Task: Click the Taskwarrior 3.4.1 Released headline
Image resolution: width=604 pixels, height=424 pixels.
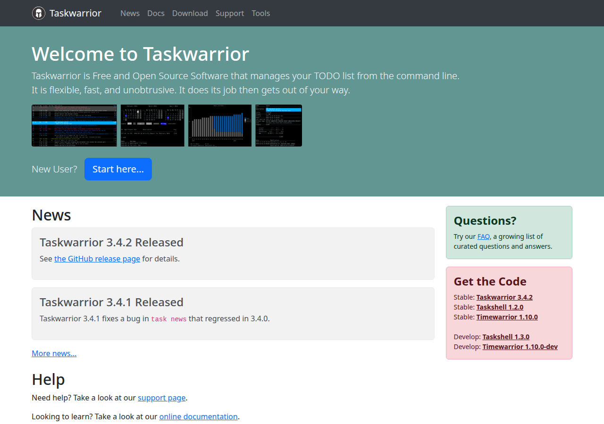Action: [111, 302]
